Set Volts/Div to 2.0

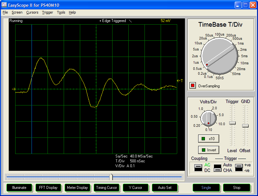coord(214,108)
